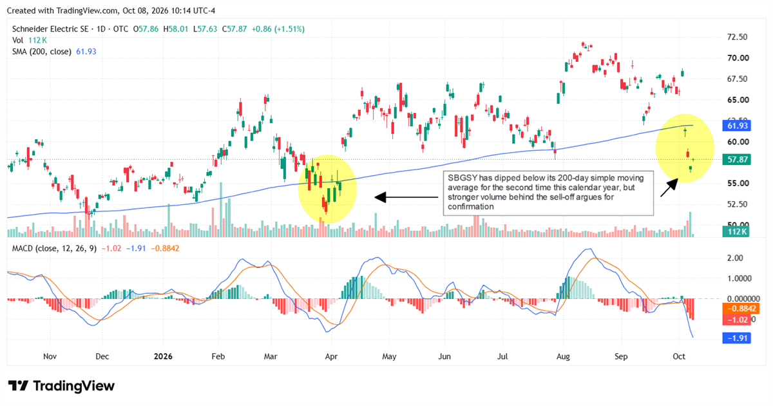Screen dimensions: 773x406
Task: Click the blue 61.93 SMA price axis label
Action: coord(738,124)
